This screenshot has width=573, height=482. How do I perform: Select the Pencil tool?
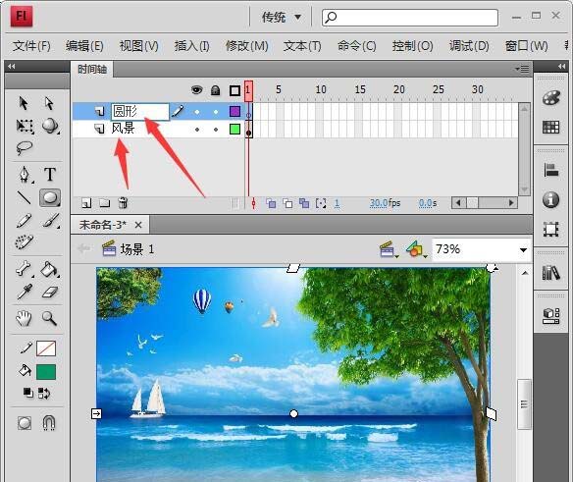[x=25, y=221]
